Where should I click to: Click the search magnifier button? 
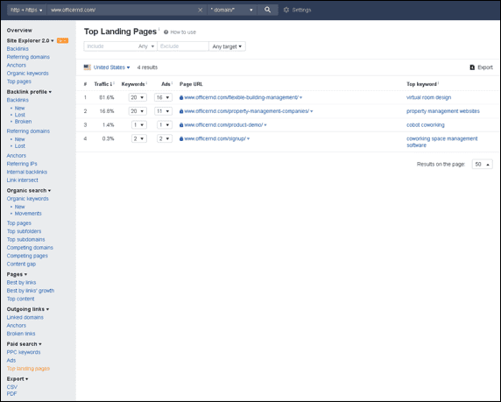[x=267, y=10]
